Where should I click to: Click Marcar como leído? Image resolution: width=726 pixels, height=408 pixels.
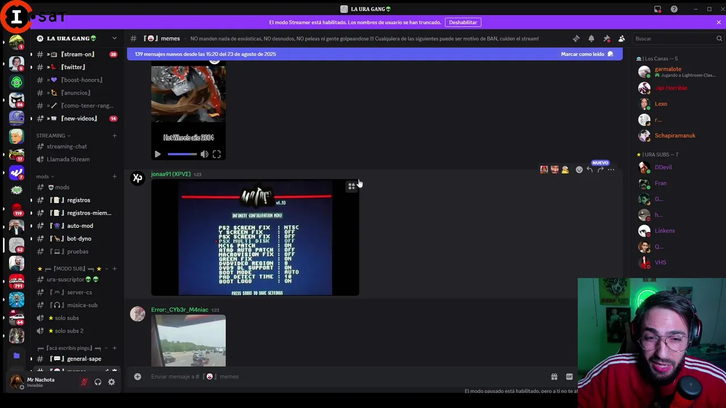coord(587,54)
